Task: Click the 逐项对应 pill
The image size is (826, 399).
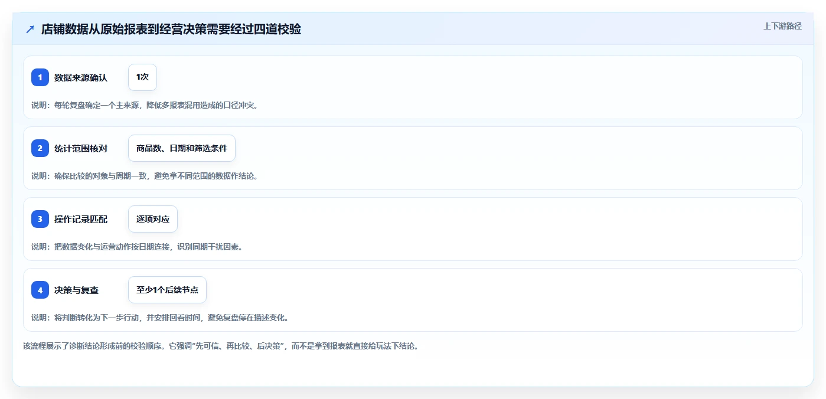Action: (x=153, y=219)
